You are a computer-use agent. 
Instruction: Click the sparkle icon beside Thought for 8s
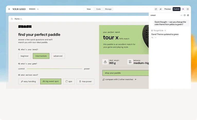[152, 31]
